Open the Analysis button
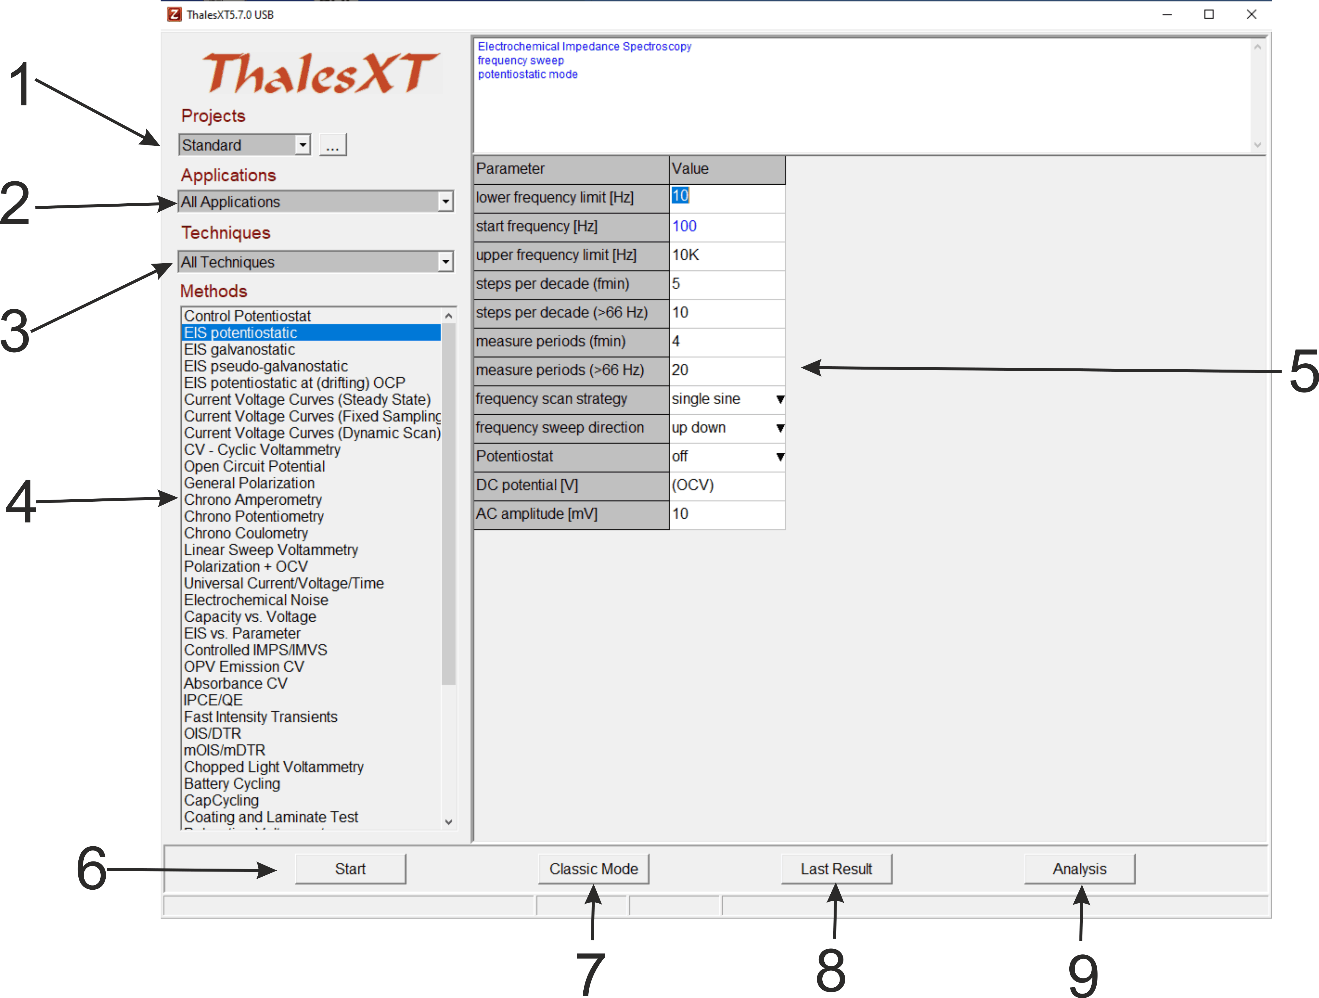Image resolution: width=1319 pixels, height=998 pixels. tap(1079, 869)
